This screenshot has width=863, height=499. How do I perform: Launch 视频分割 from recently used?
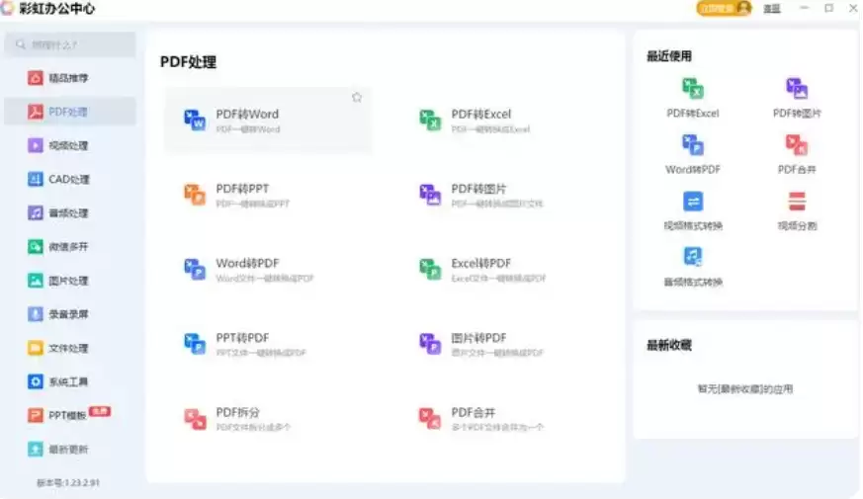(797, 210)
